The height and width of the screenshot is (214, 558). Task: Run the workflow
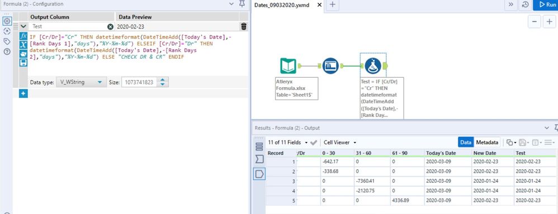tap(546, 4)
